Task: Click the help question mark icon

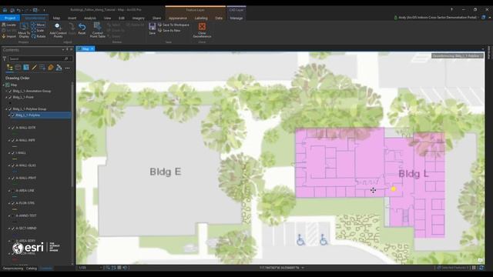Action: click(x=452, y=10)
